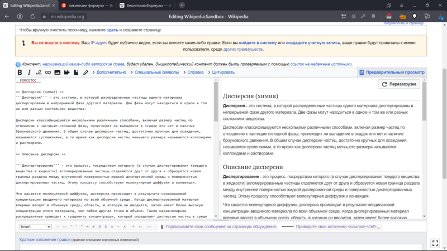This screenshot has width=447, height=251.
Task: Insert signature and timestamp
Action: click(39, 73)
